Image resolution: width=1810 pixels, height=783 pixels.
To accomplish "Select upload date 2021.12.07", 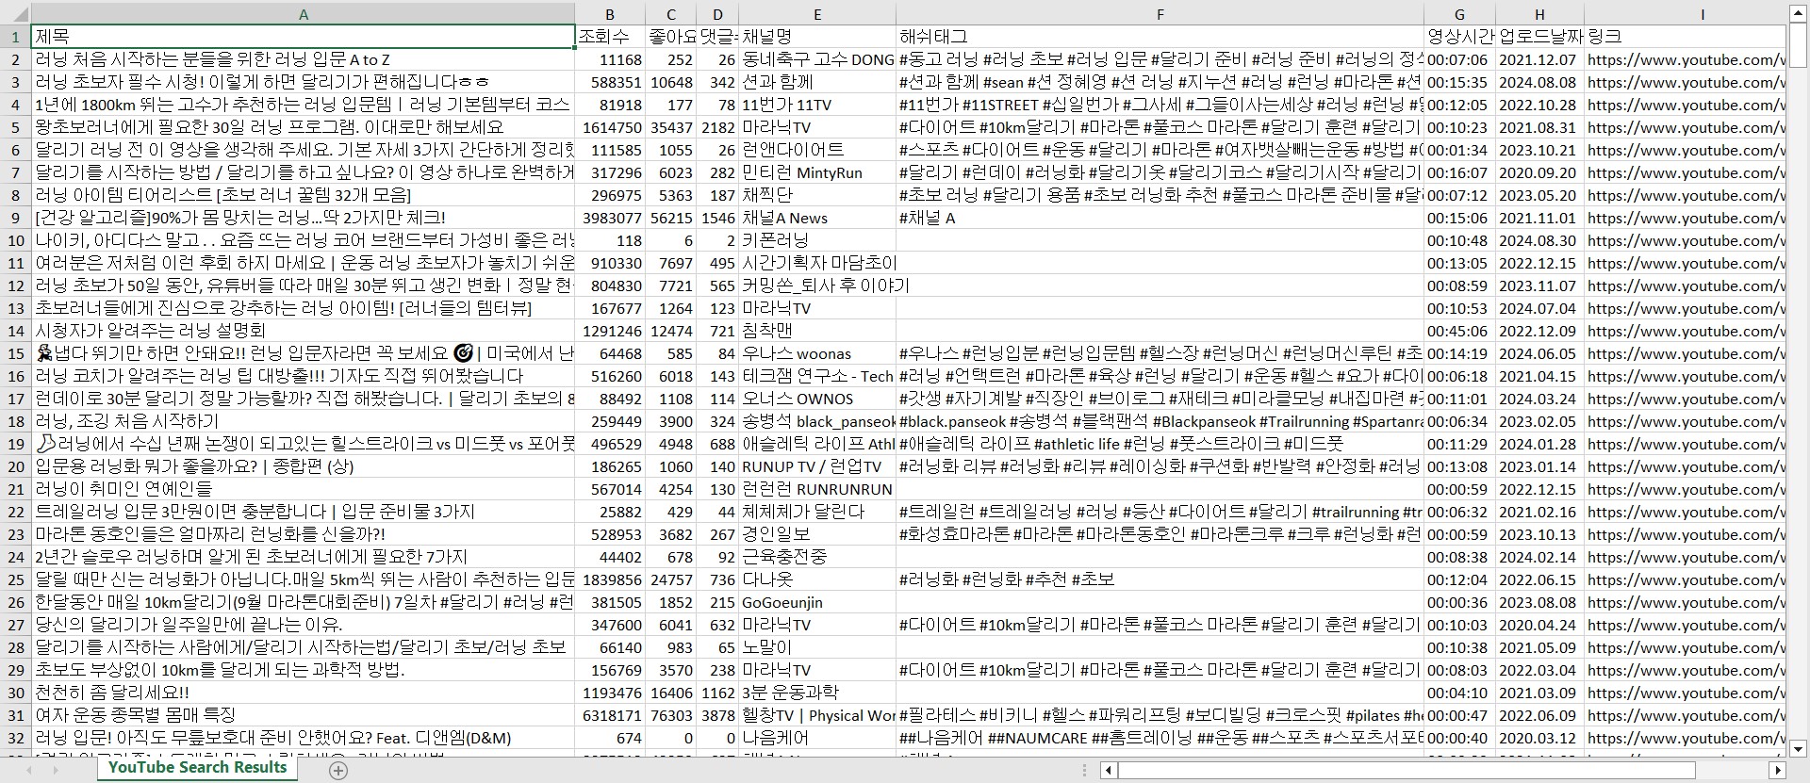I will point(1539,59).
